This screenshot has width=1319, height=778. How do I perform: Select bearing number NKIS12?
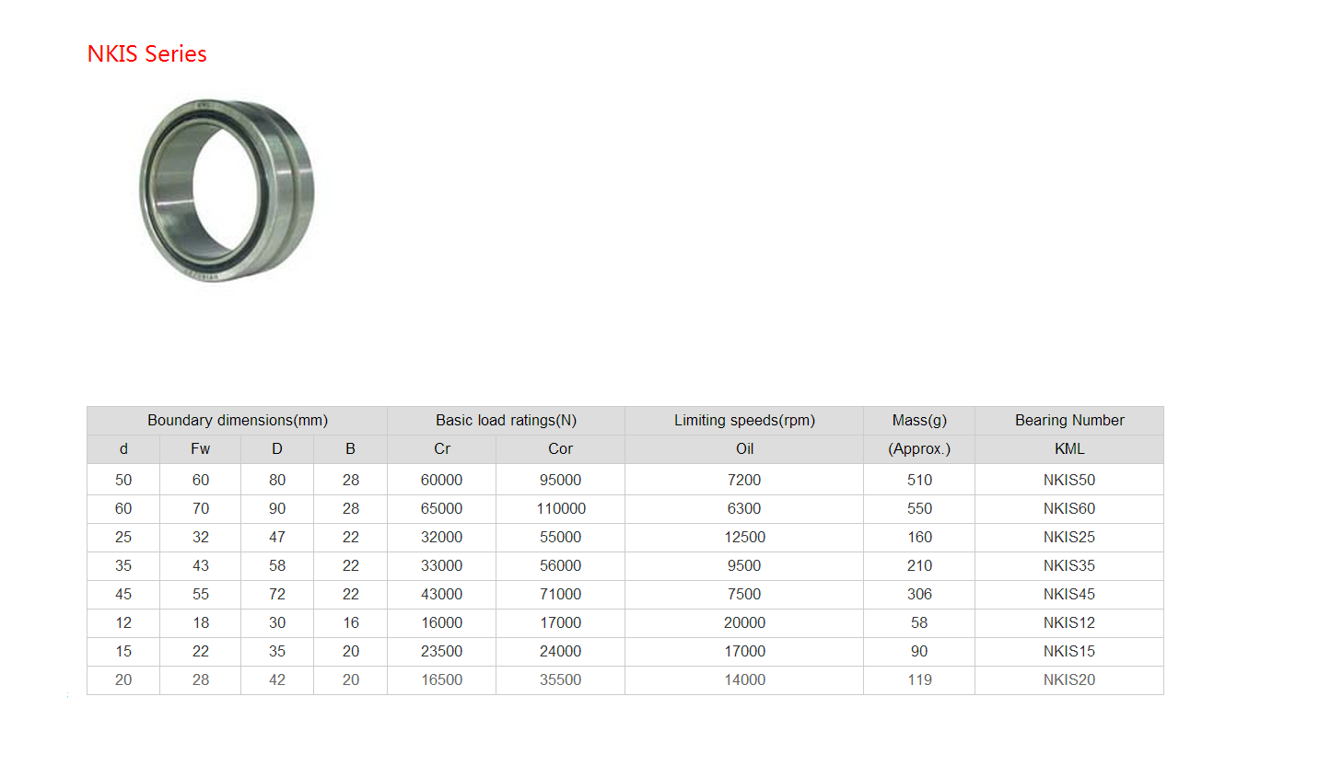(1069, 623)
